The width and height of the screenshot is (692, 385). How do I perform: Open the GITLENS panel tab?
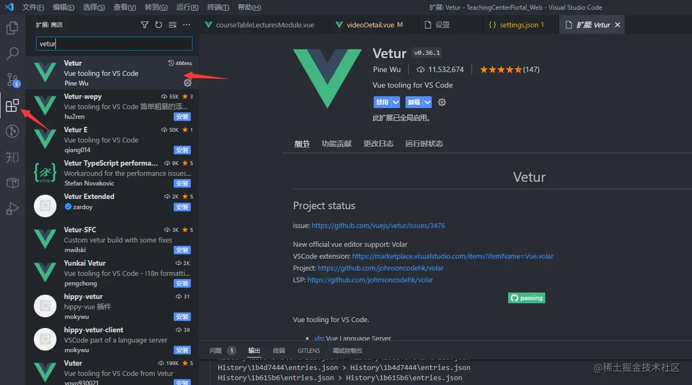click(x=309, y=351)
